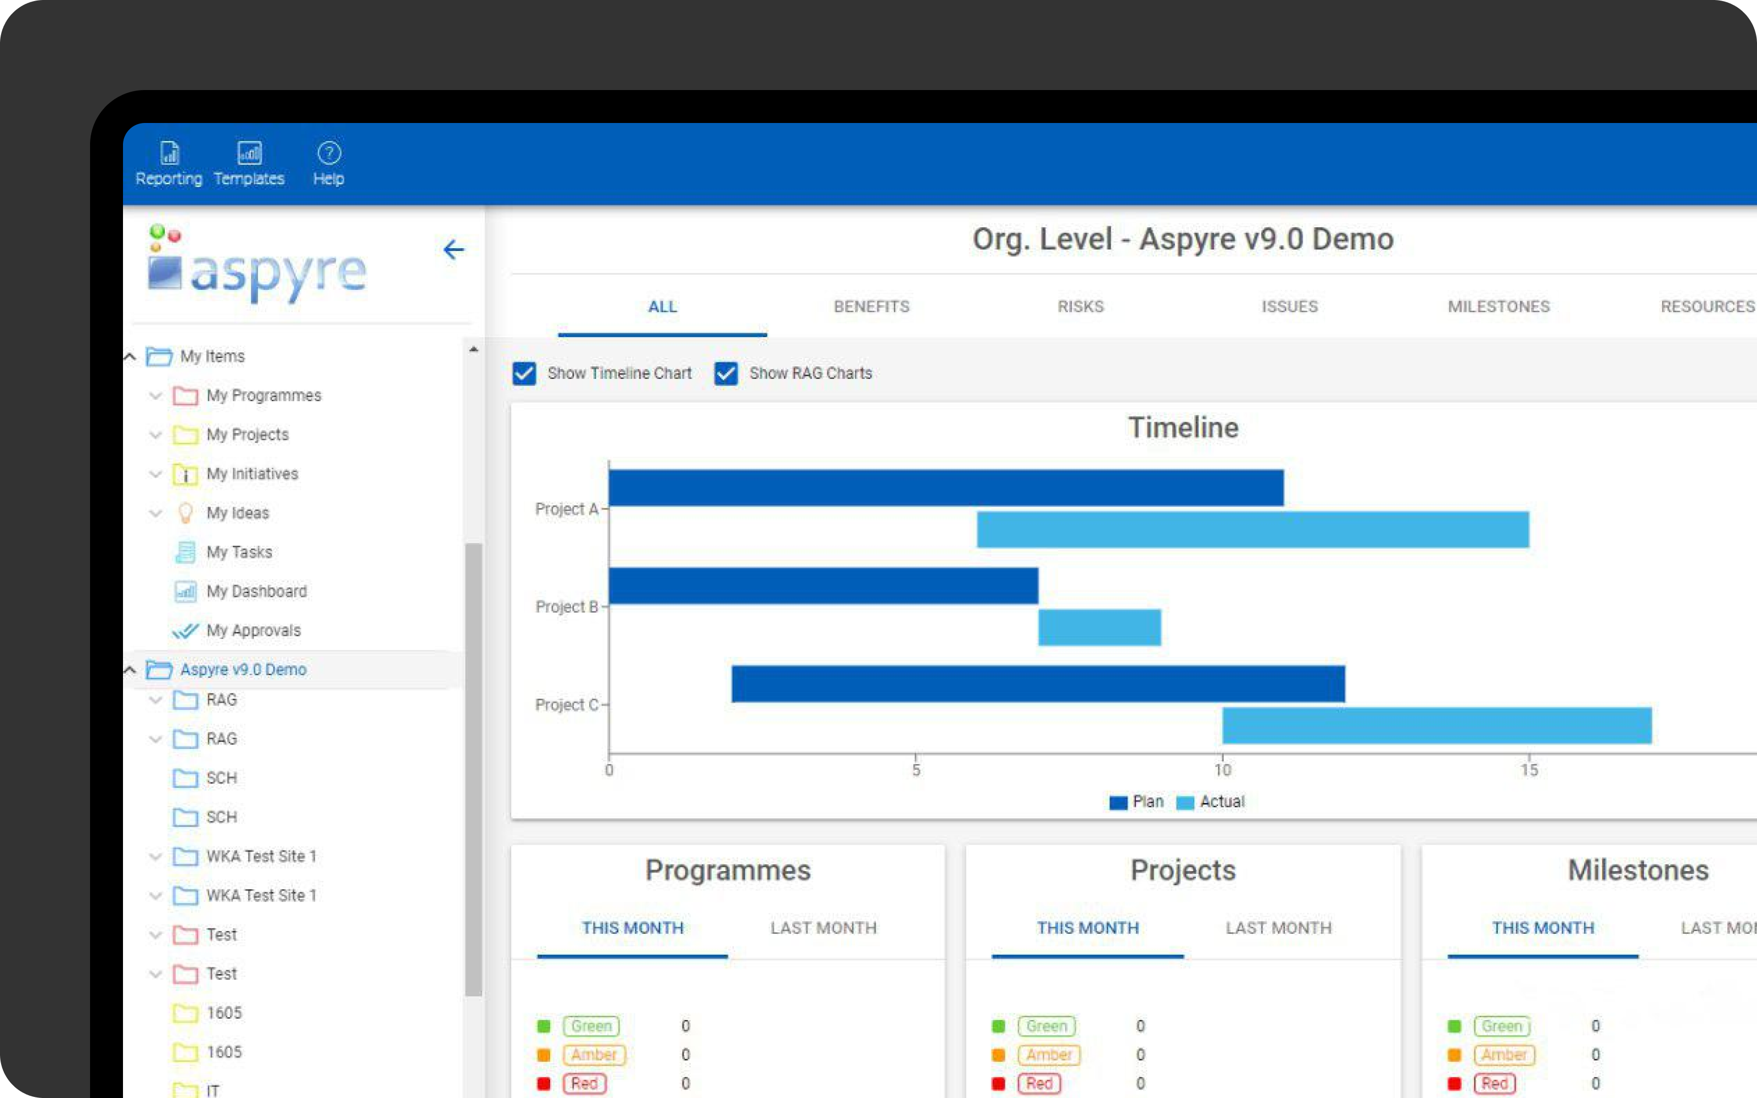Switch to the RISKS tab
Viewport: 1757px width, 1098px height.
pyautogui.click(x=1081, y=306)
